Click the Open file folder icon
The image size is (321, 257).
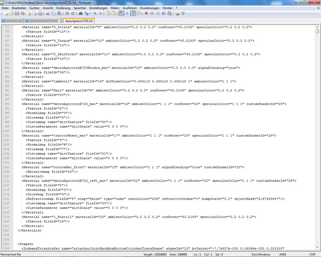pyautogui.click(x=11, y=14)
